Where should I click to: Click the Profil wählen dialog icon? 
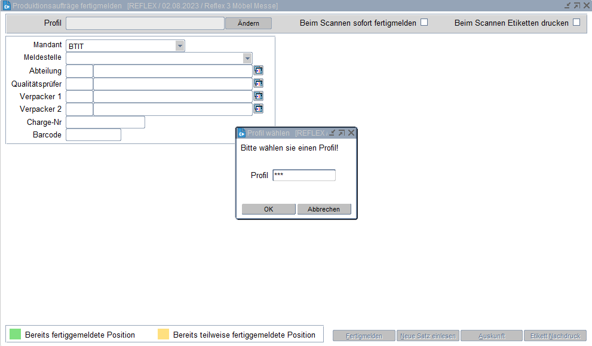coord(242,133)
